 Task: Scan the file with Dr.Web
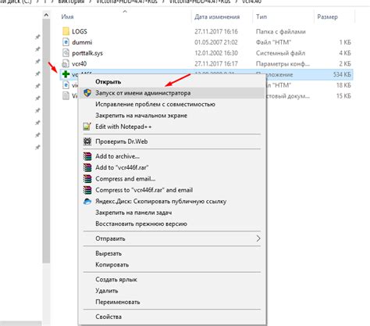point(122,142)
